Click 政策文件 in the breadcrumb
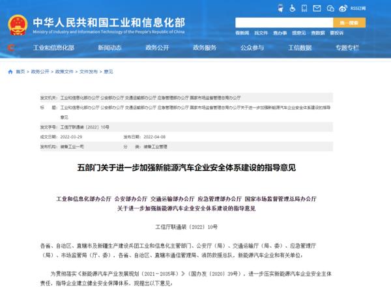The height and width of the screenshot is (290, 391). click(x=65, y=72)
